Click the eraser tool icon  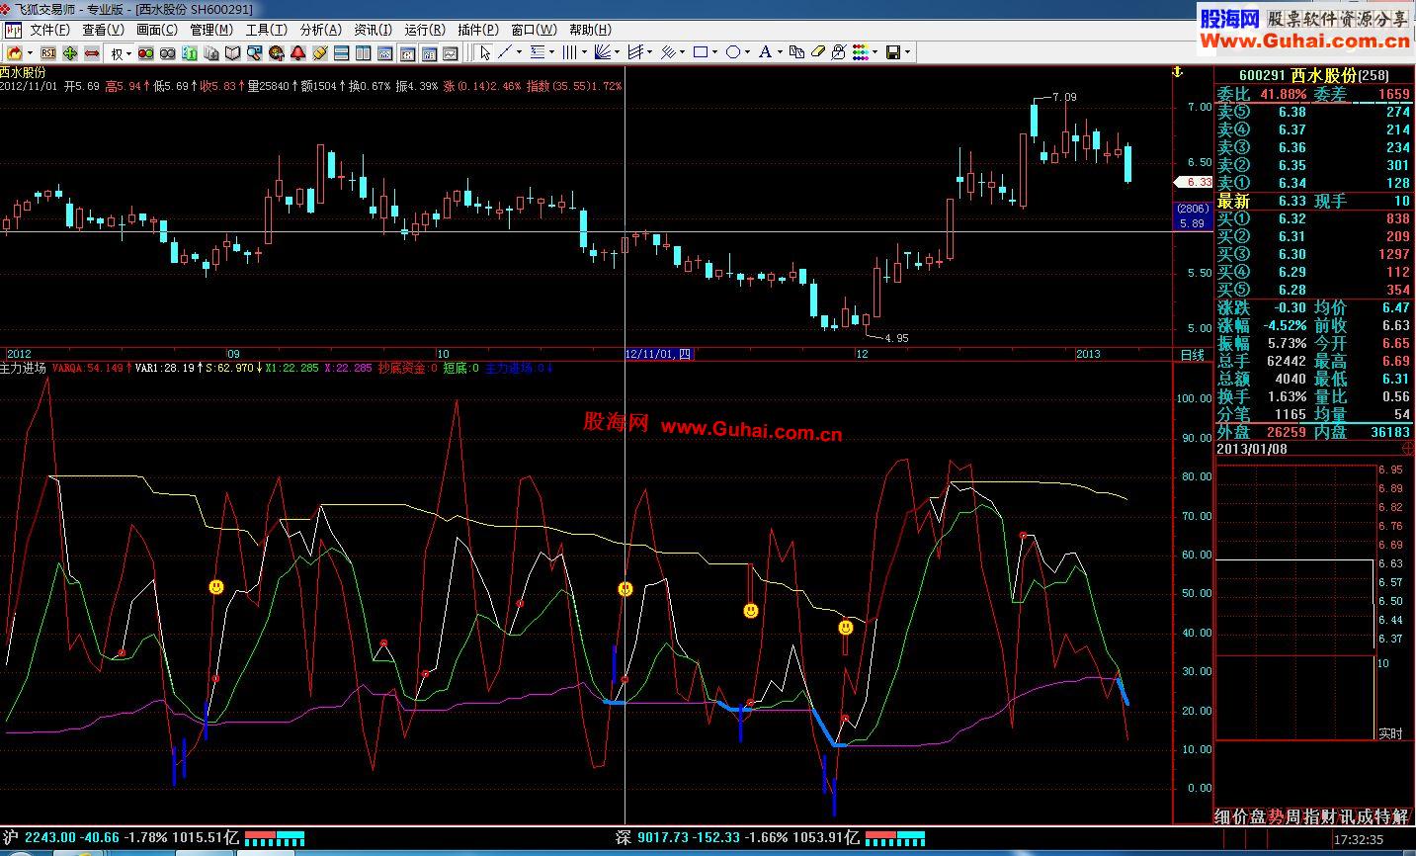[x=818, y=52]
